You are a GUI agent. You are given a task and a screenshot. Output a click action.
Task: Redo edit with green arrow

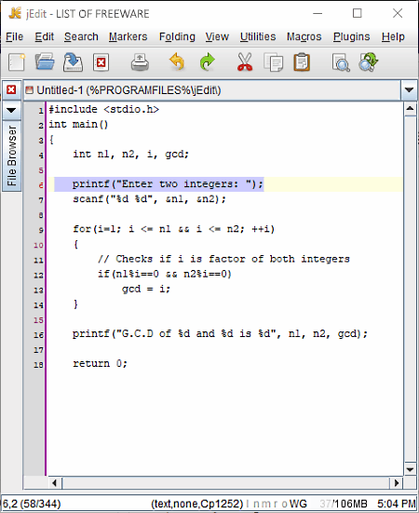tap(207, 61)
